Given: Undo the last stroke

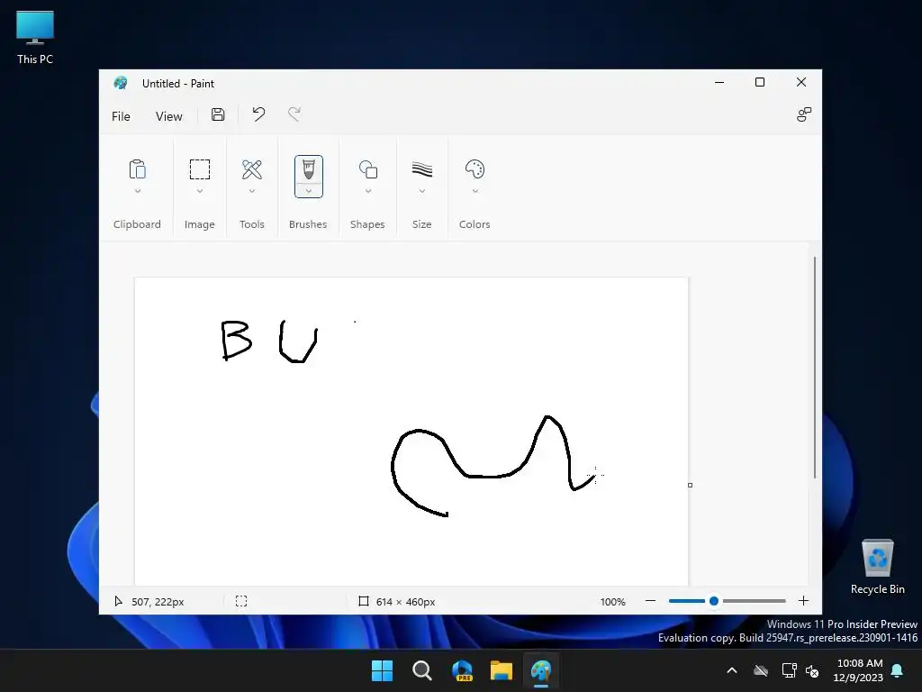Looking at the screenshot, I should click(258, 114).
